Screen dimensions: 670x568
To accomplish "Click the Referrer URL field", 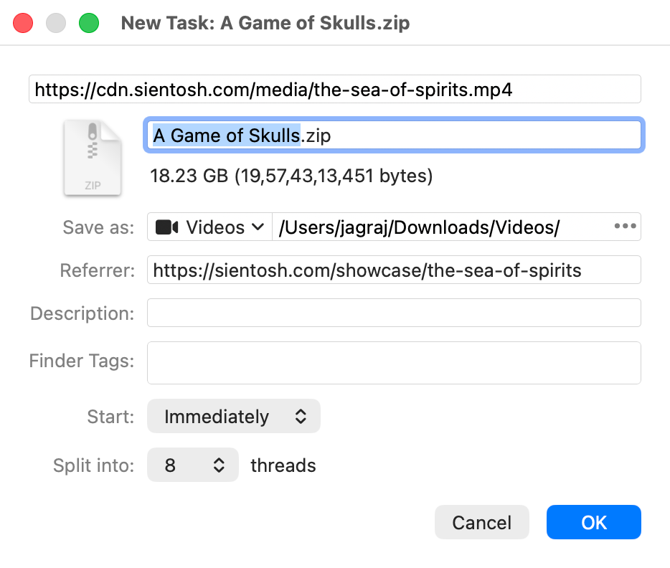I will tap(394, 270).
